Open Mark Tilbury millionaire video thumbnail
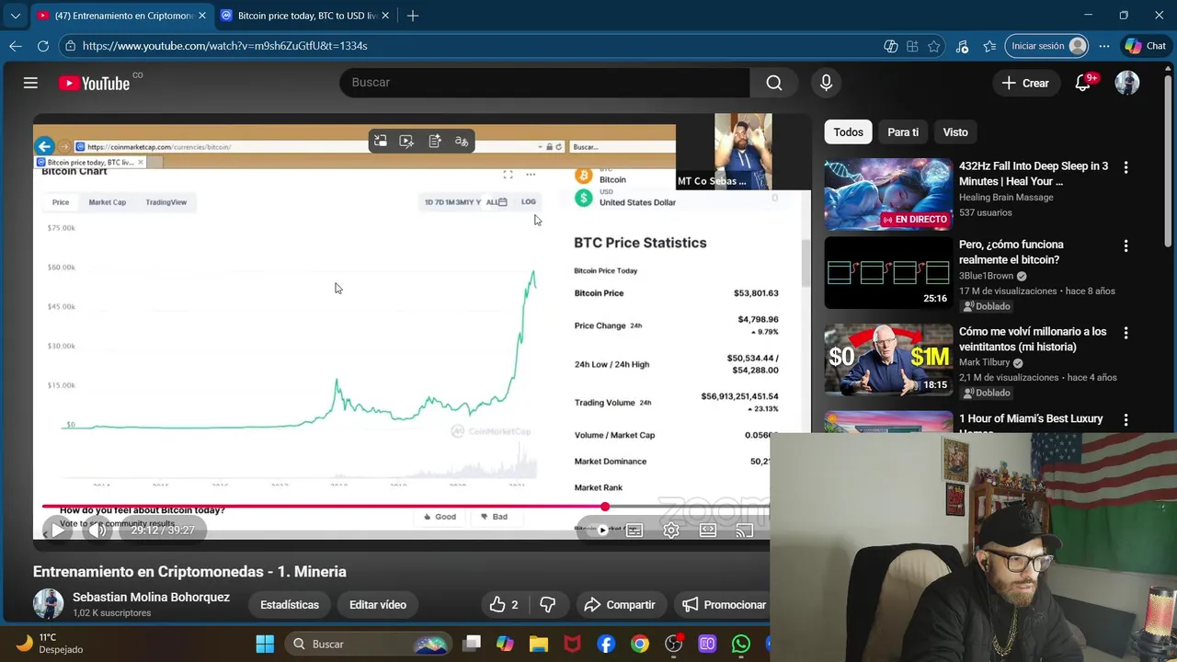This screenshot has height=662, width=1177. click(888, 360)
